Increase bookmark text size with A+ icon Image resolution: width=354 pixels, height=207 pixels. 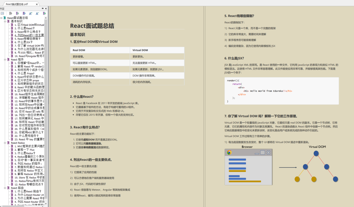click(31, 13)
